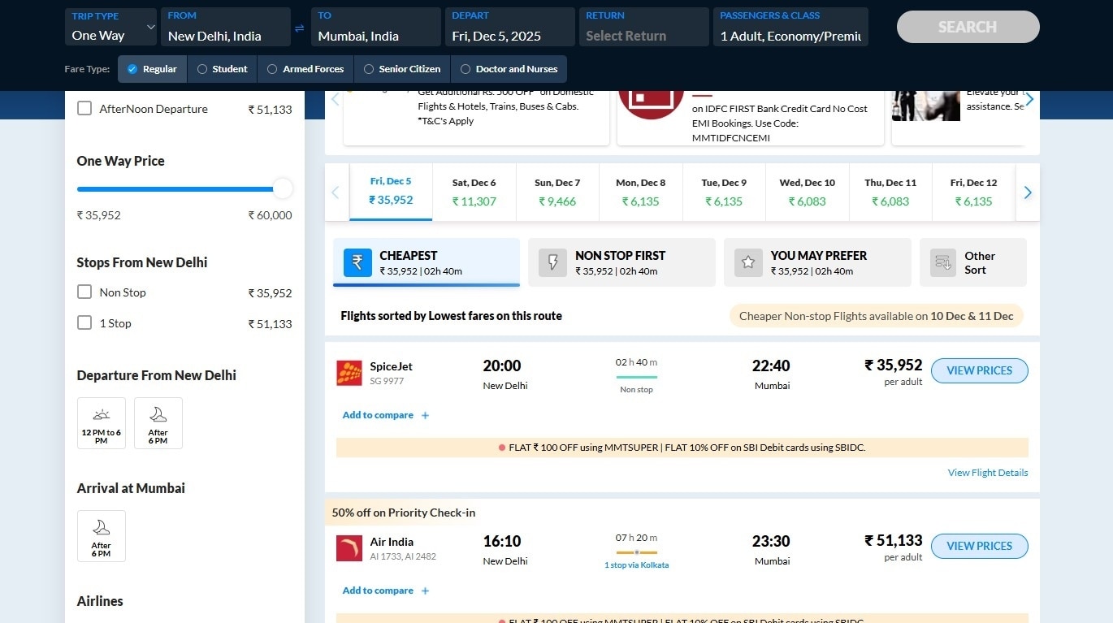
Task: Click the One Way Price slider handle
Action: pyautogui.click(x=283, y=189)
